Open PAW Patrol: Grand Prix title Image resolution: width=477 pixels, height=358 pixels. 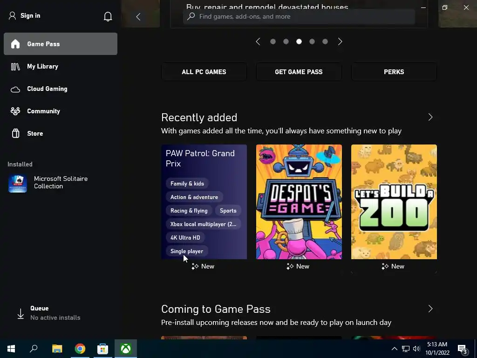[x=200, y=158]
